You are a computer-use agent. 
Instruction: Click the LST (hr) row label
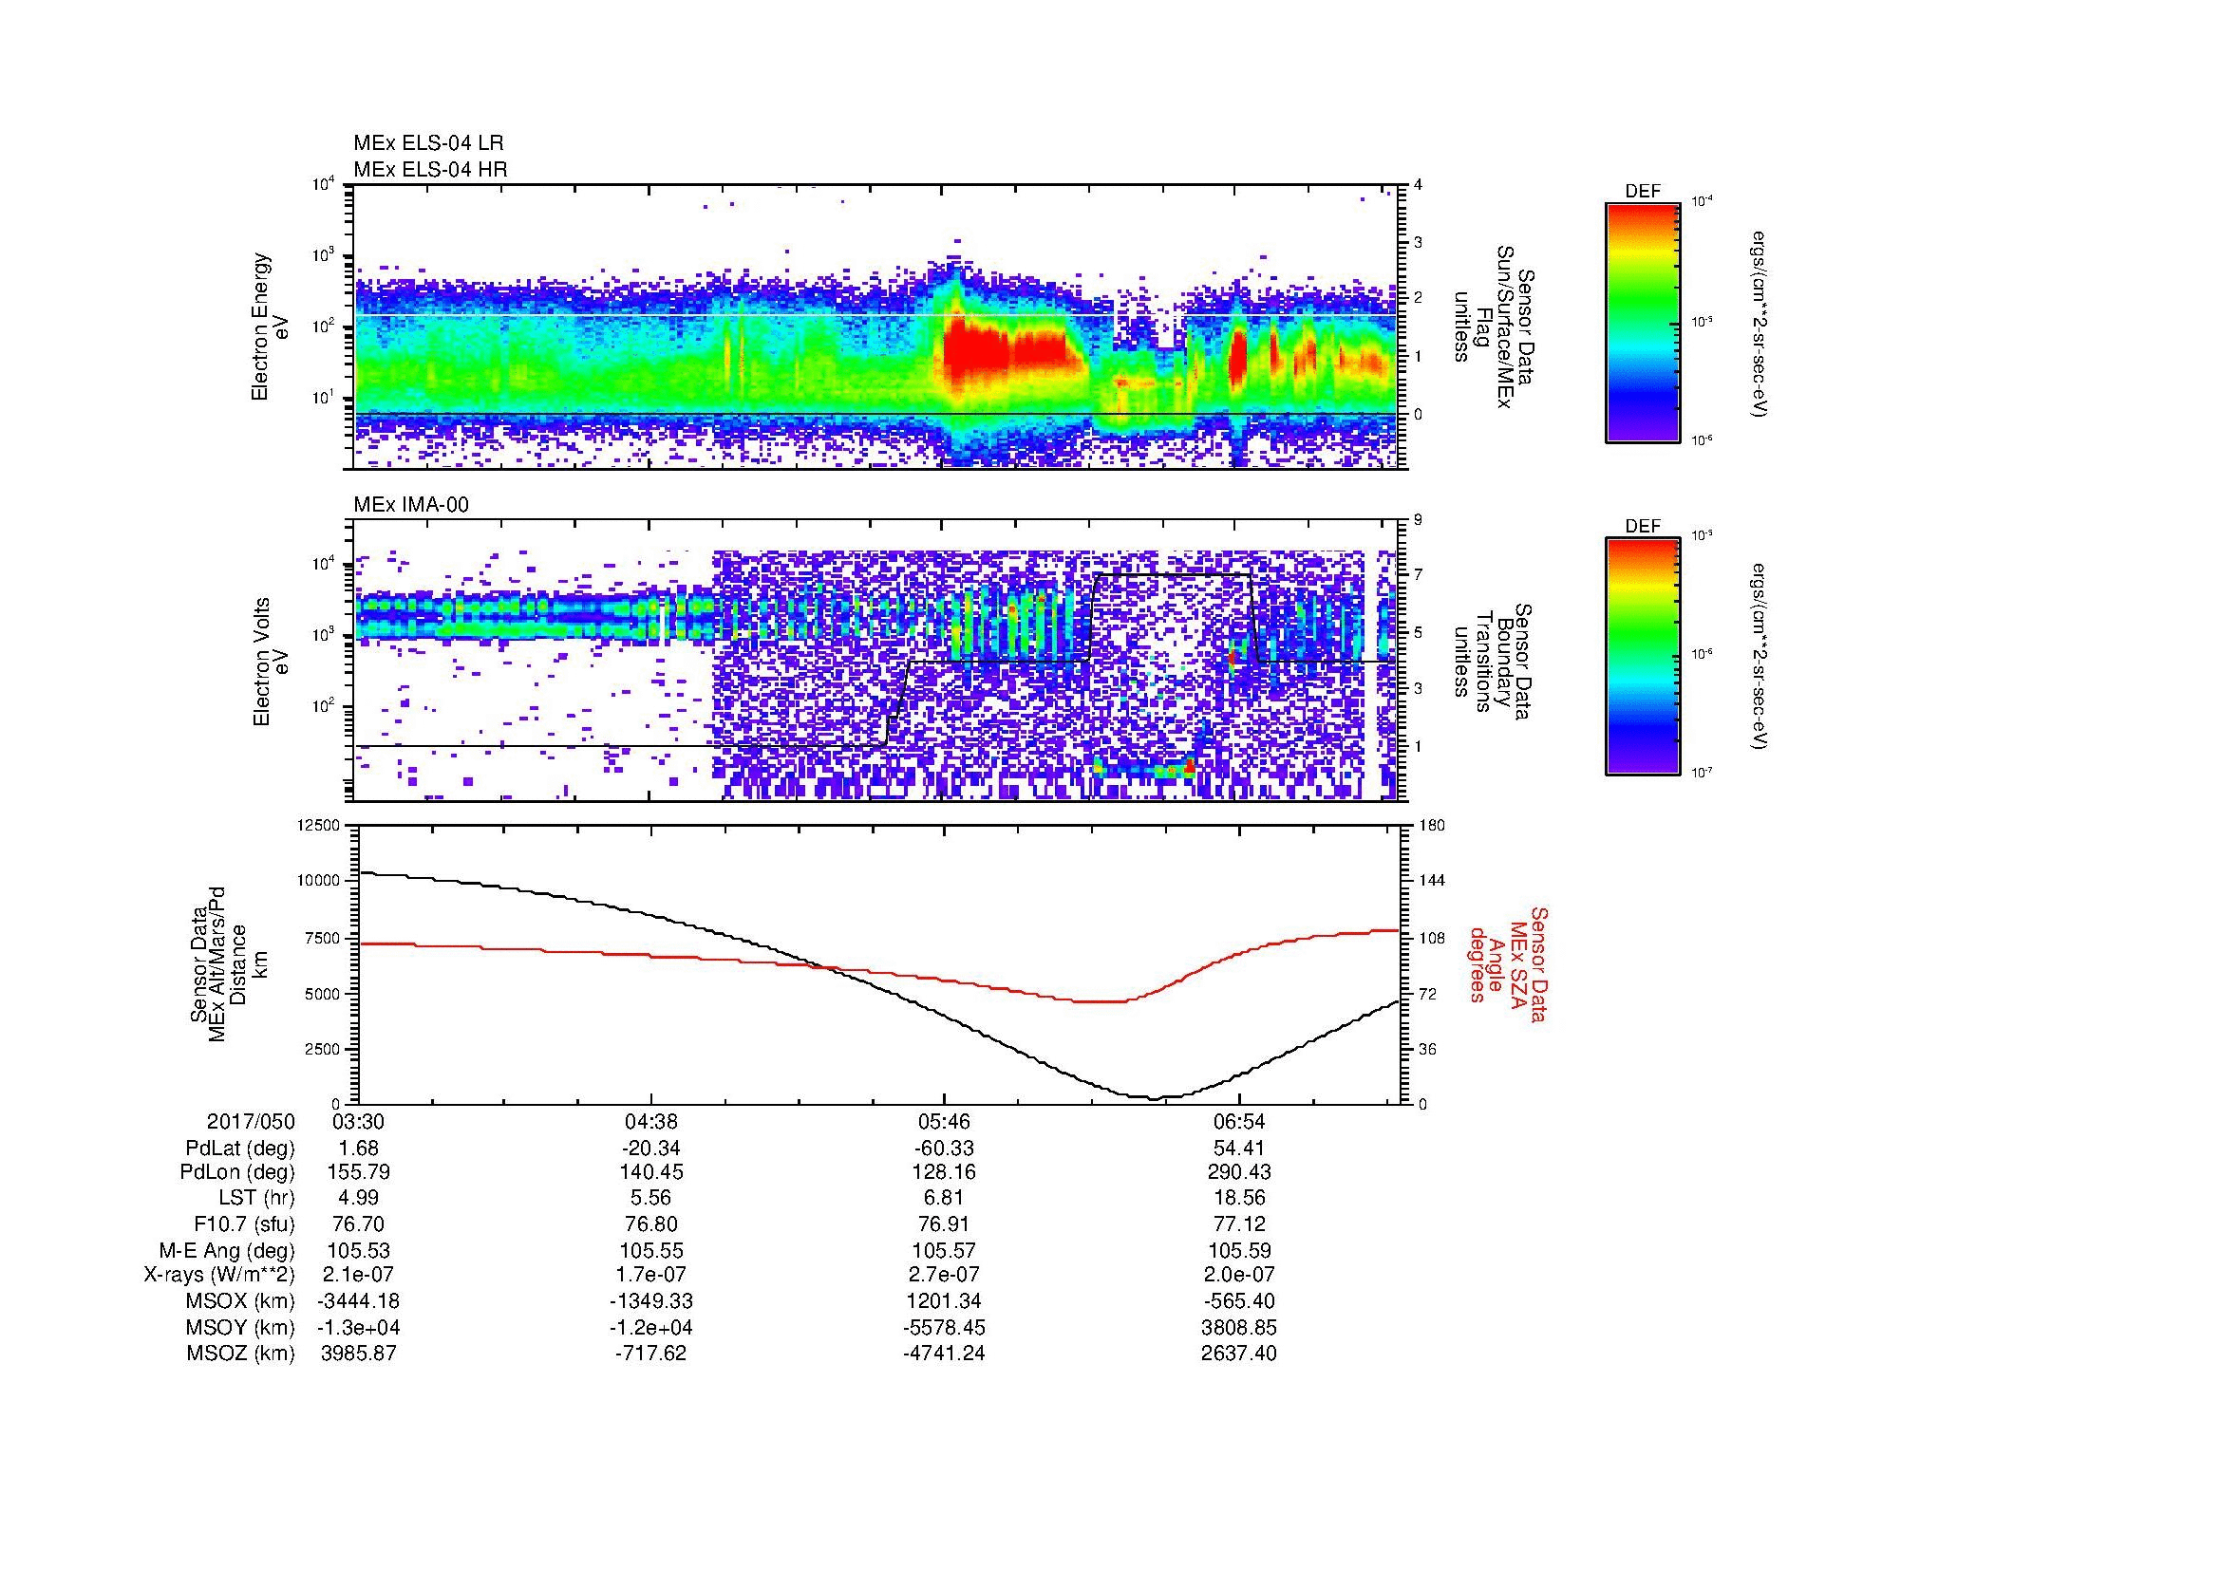257,1199
